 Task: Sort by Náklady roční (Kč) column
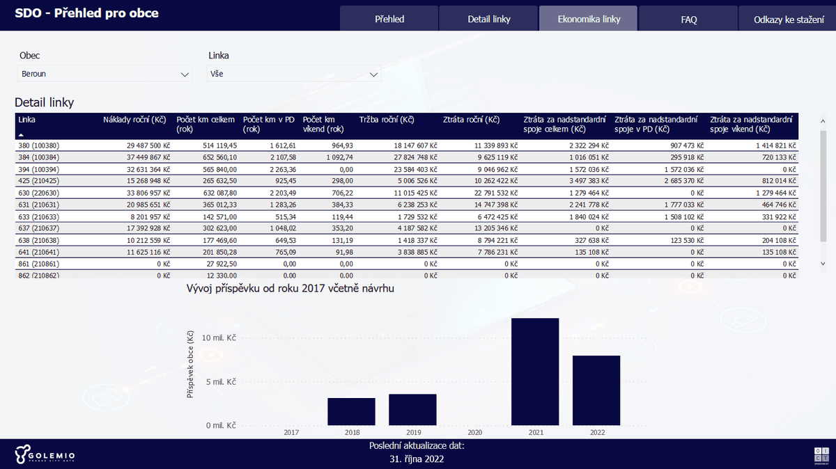134,120
